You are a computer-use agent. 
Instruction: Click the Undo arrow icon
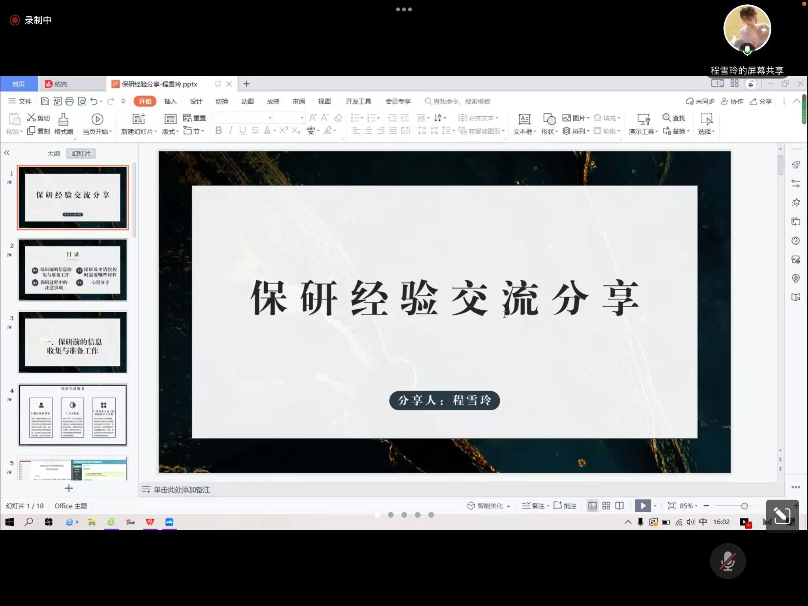tap(94, 101)
